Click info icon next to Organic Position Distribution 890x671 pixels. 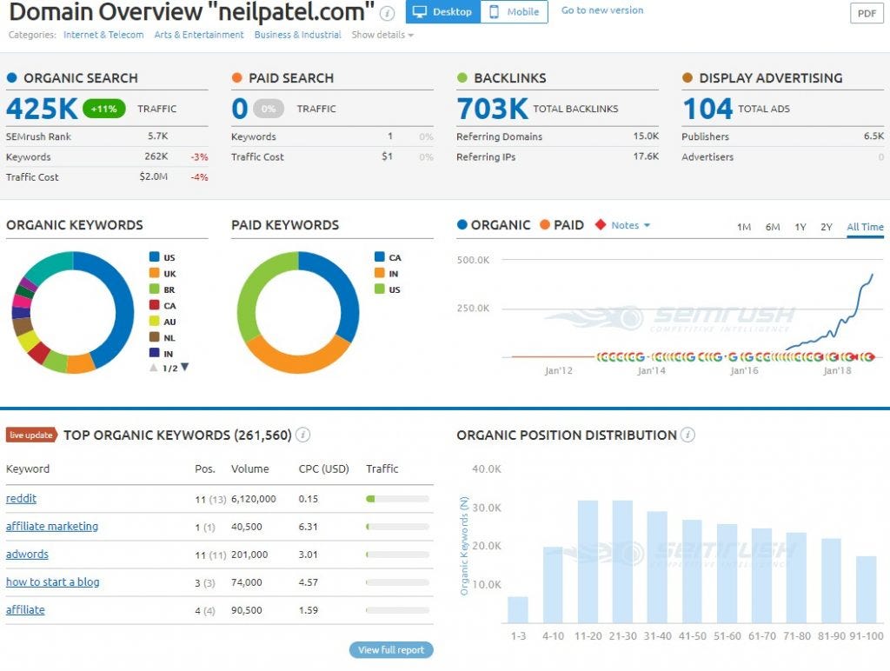688,435
